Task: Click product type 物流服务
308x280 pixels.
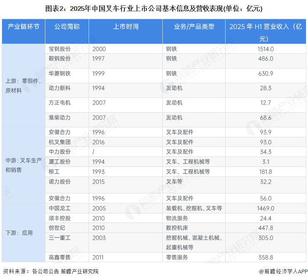Action: coord(177,218)
